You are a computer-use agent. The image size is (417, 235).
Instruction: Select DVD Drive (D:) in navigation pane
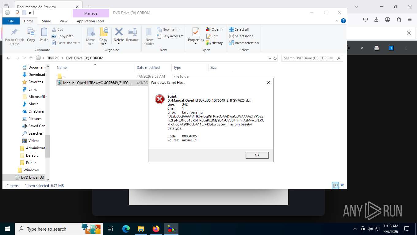[x=24, y=177]
